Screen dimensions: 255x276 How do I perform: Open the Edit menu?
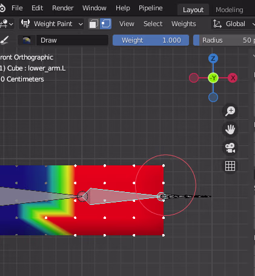37,8
